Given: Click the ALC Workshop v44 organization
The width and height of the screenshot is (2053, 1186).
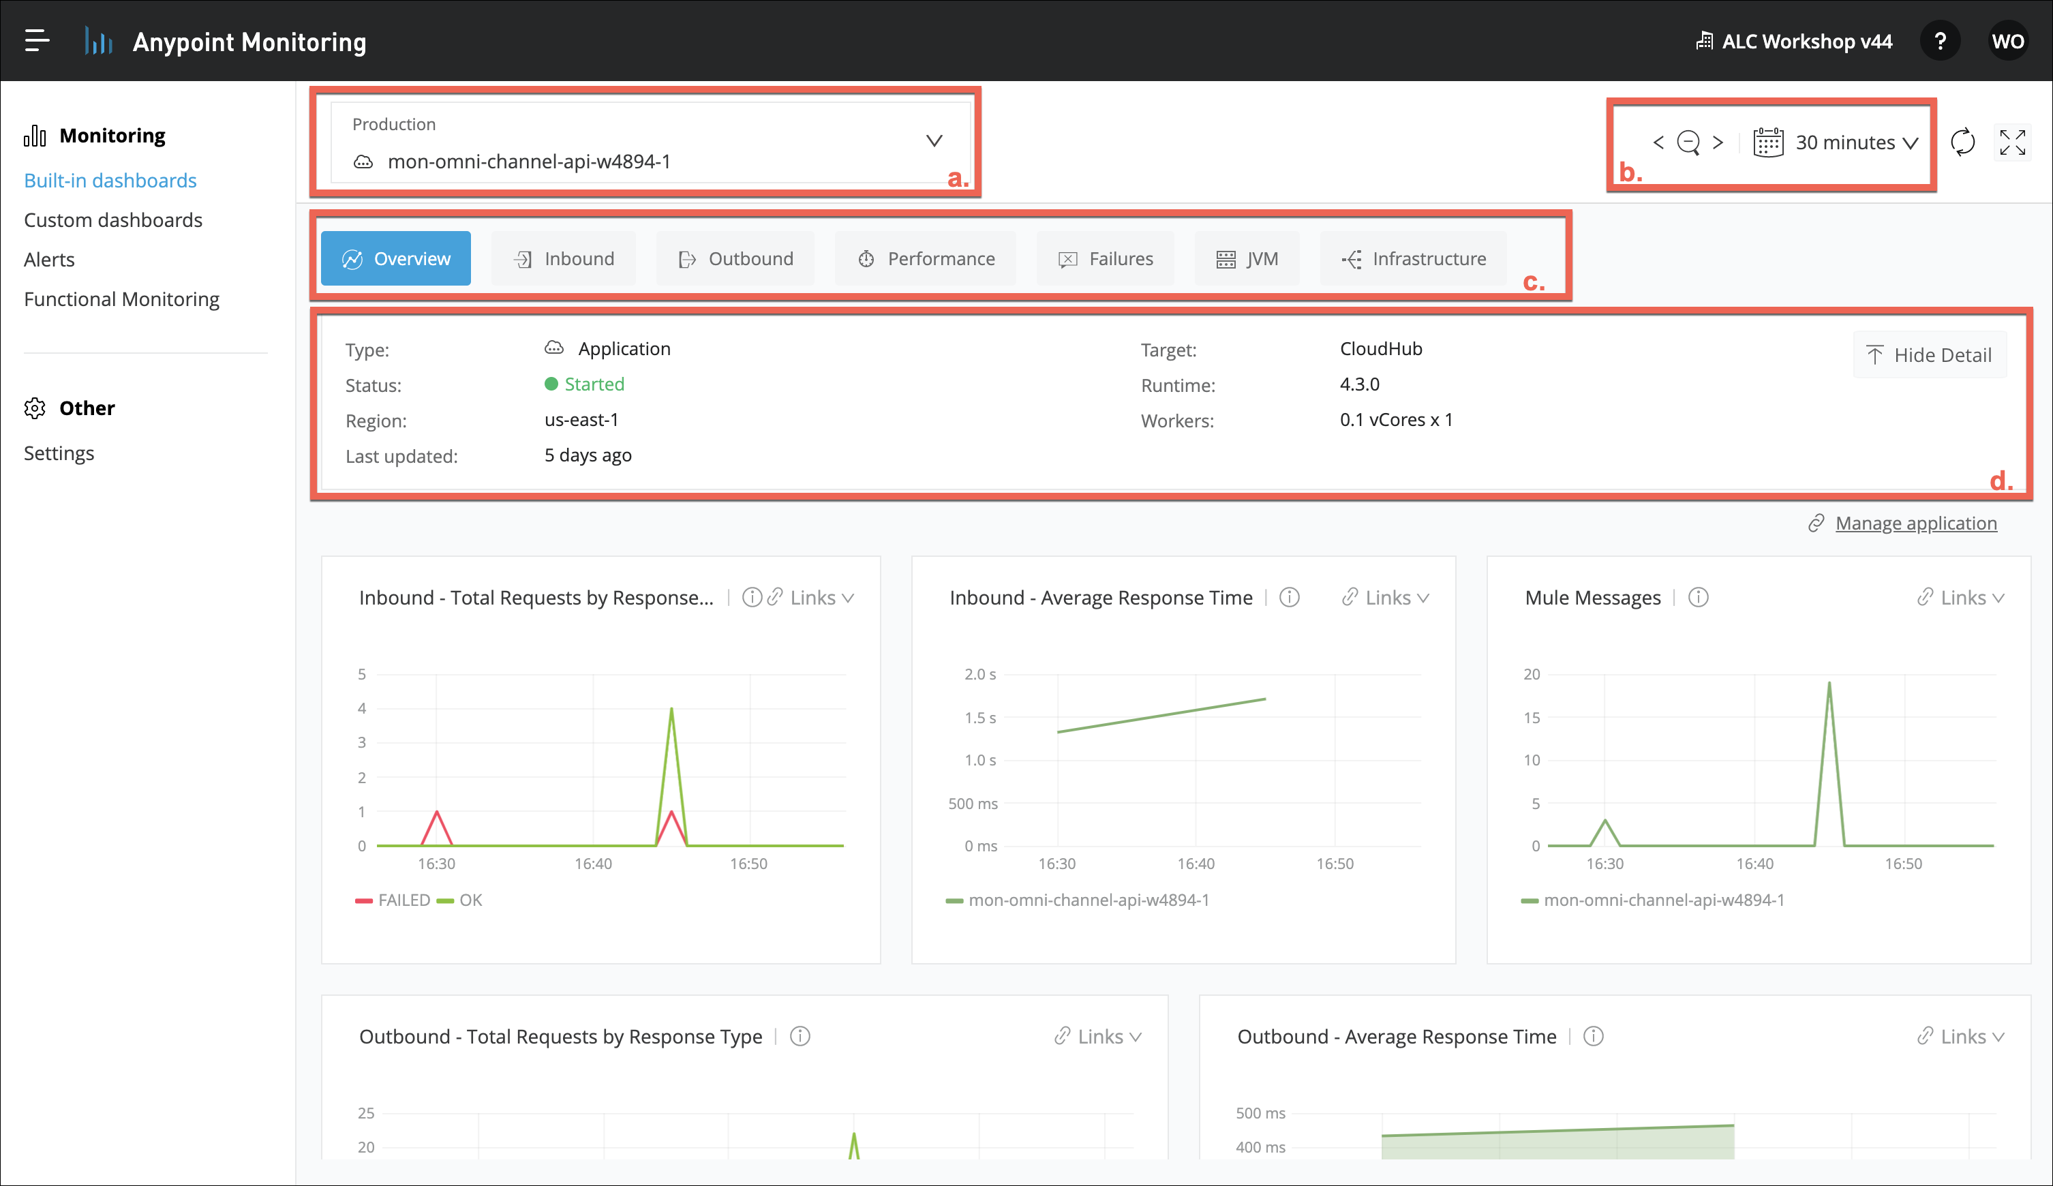Looking at the screenshot, I should [1794, 41].
